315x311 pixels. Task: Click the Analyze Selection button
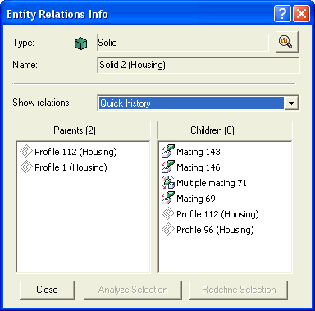tap(133, 290)
